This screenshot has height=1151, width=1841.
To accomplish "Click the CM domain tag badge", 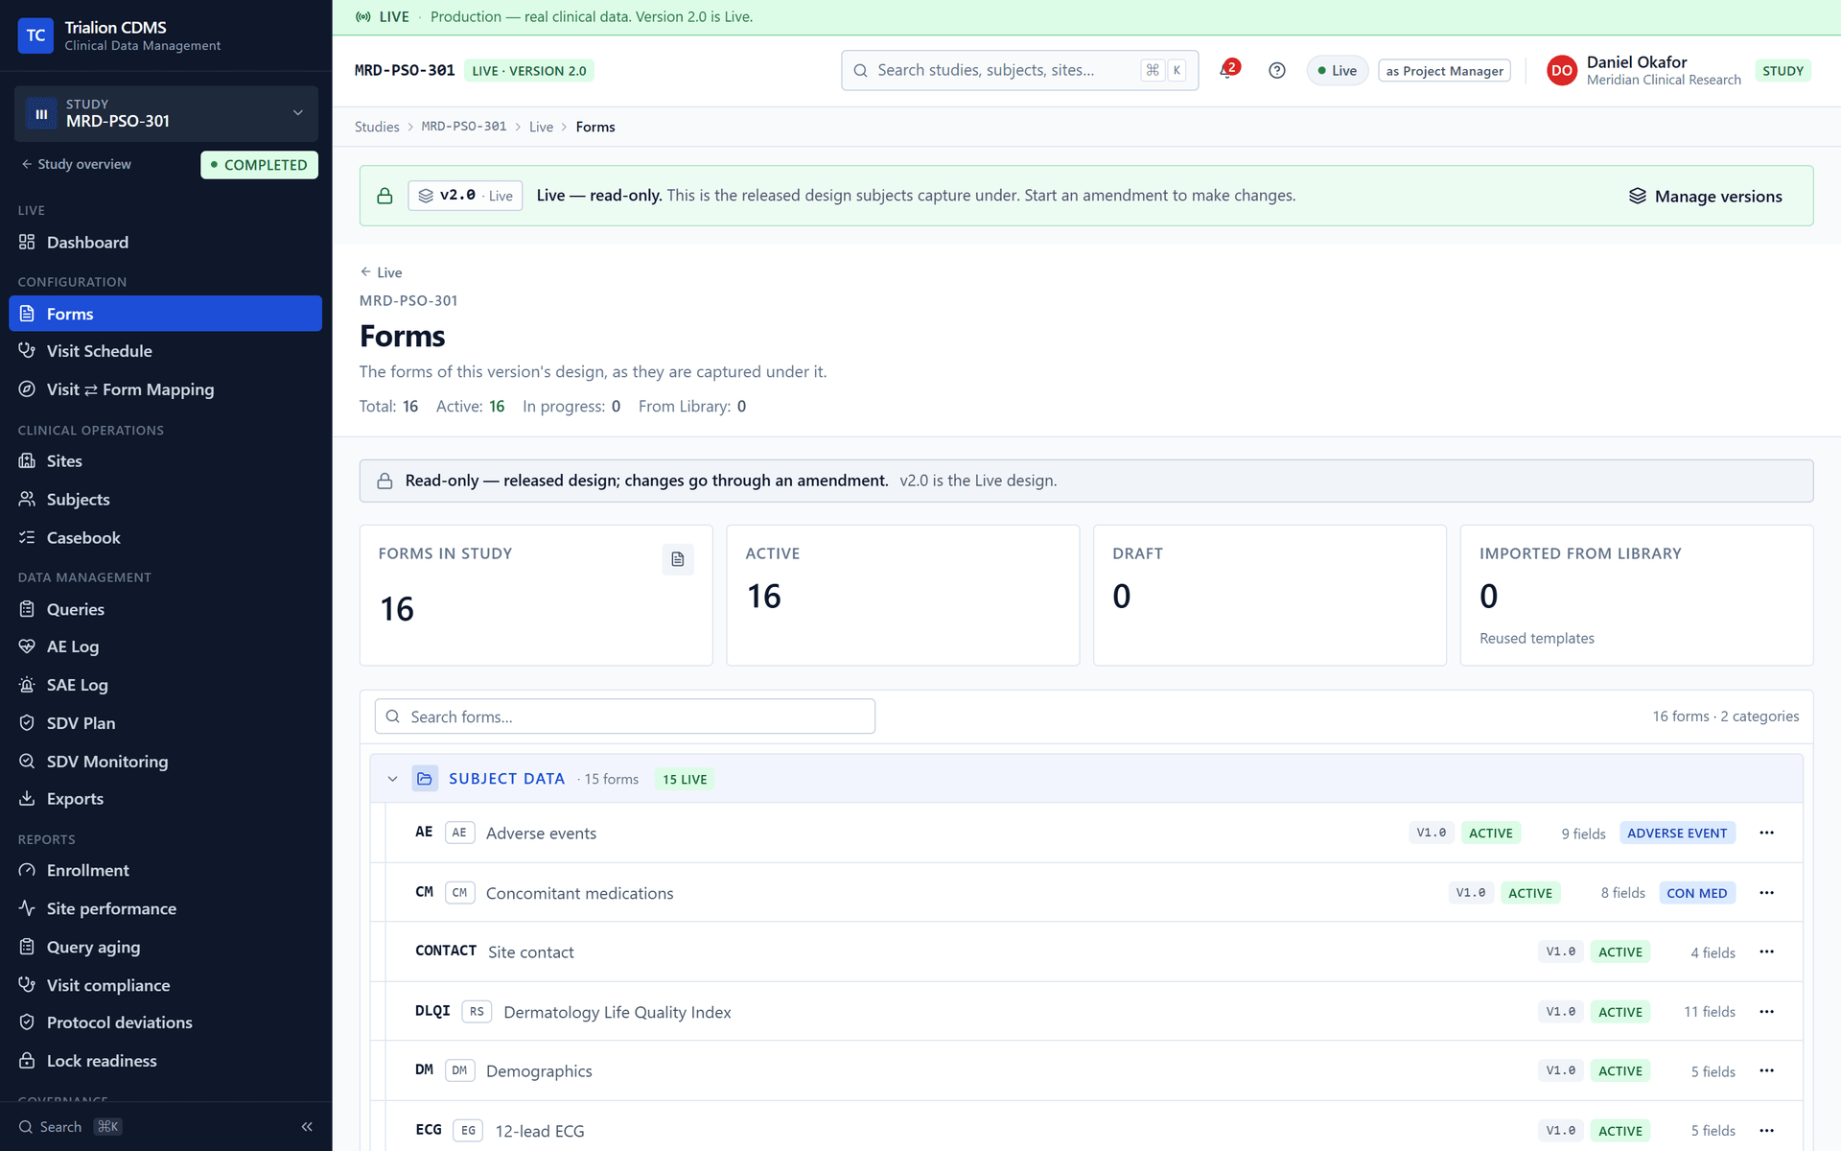I will 459,893.
